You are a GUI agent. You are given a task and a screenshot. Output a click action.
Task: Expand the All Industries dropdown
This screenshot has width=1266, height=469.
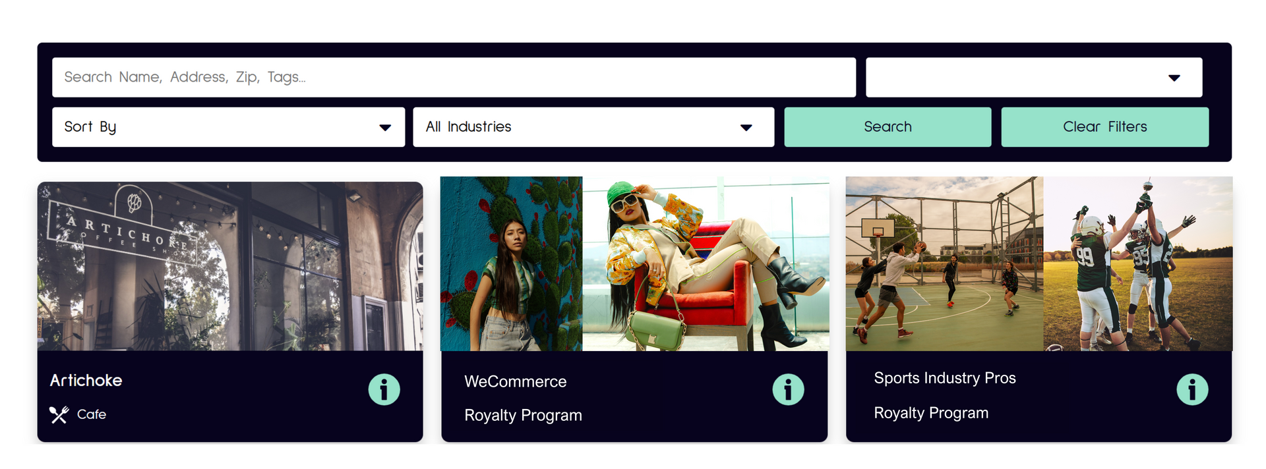(x=593, y=127)
